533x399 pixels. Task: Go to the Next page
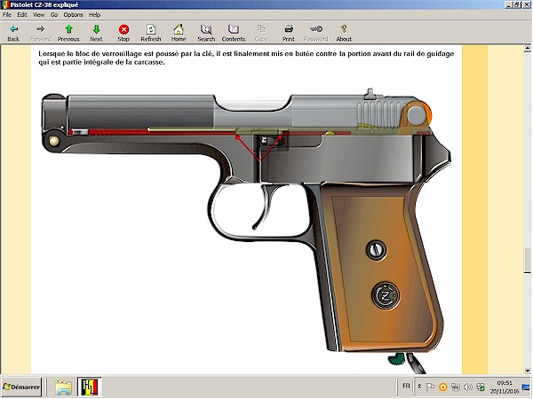(x=96, y=34)
